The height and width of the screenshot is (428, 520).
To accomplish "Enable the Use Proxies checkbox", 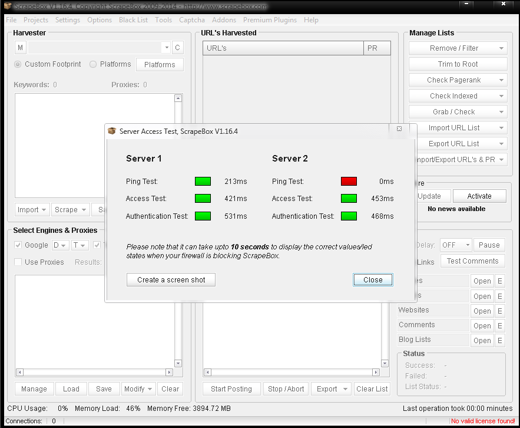I will pyautogui.click(x=18, y=262).
